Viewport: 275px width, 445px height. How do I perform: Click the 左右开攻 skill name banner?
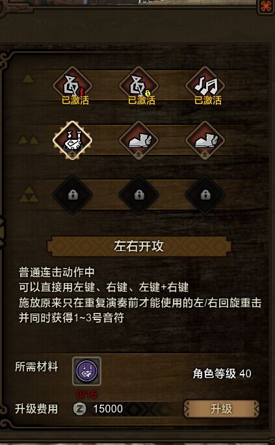pos(139,247)
